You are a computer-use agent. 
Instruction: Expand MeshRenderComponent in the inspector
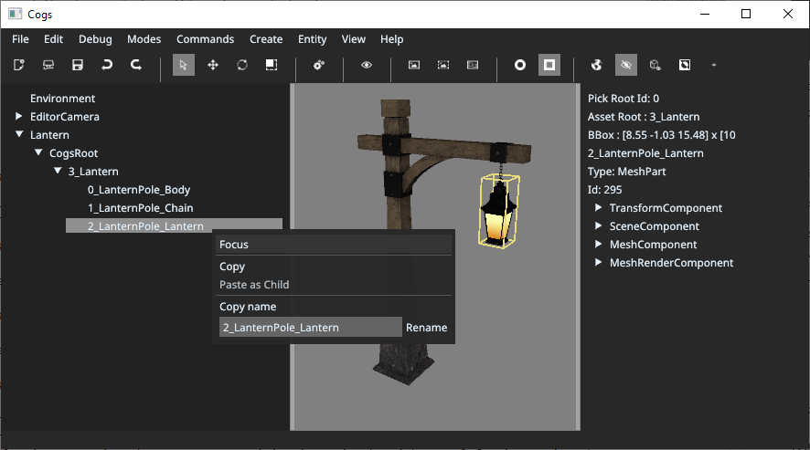click(598, 262)
